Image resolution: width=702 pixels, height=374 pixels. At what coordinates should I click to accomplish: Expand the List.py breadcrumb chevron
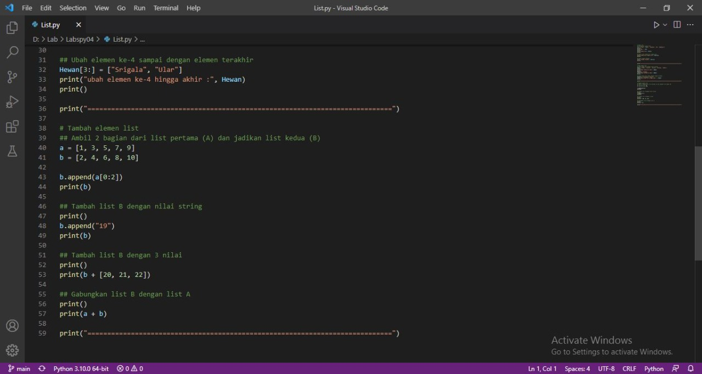pyautogui.click(x=135, y=39)
